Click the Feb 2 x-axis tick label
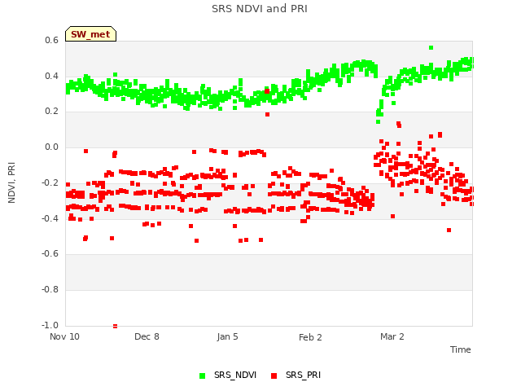This screenshot has height=391, width=521. [x=310, y=337]
